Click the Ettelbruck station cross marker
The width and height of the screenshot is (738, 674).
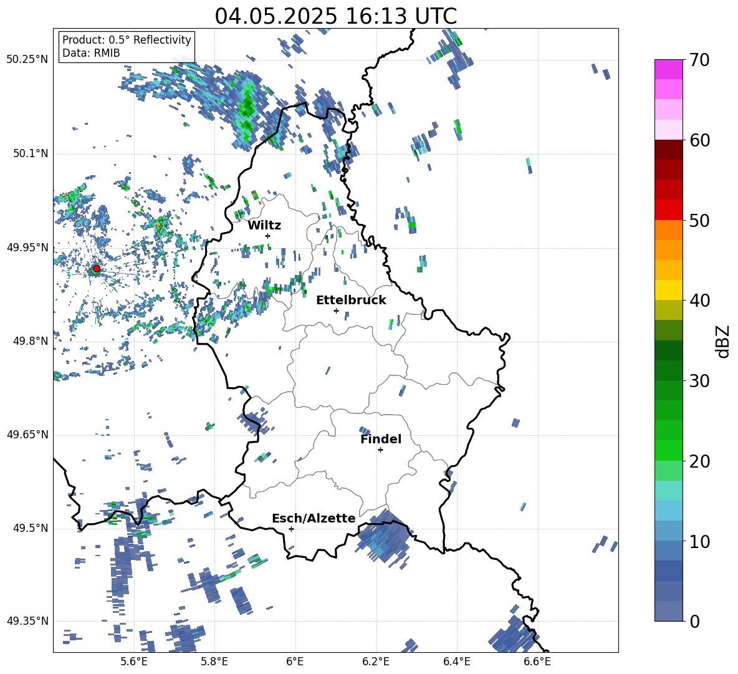click(x=336, y=311)
